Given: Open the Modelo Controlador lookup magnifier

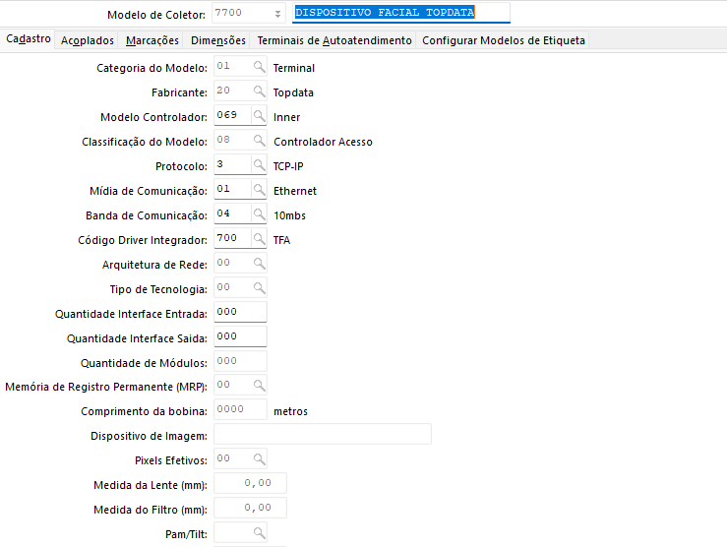Looking at the screenshot, I should click(x=259, y=116).
